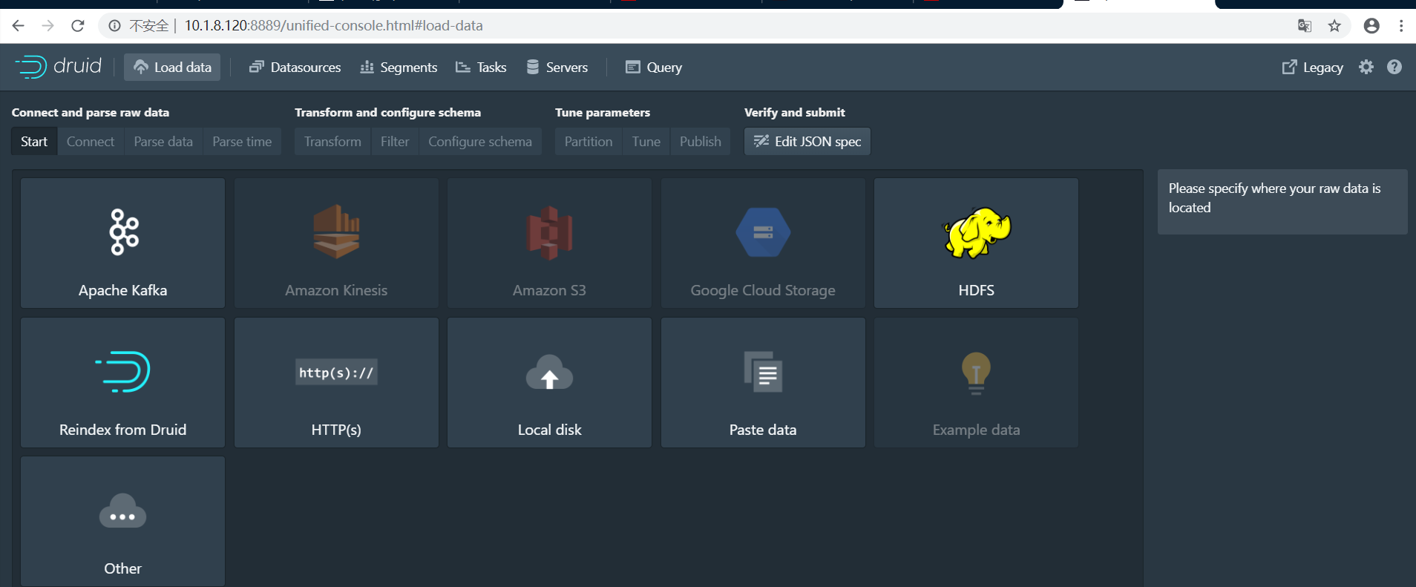This screenshot has width=1416, height=587.
Task: Select the Paste data tile
Action: click(763, 382)
